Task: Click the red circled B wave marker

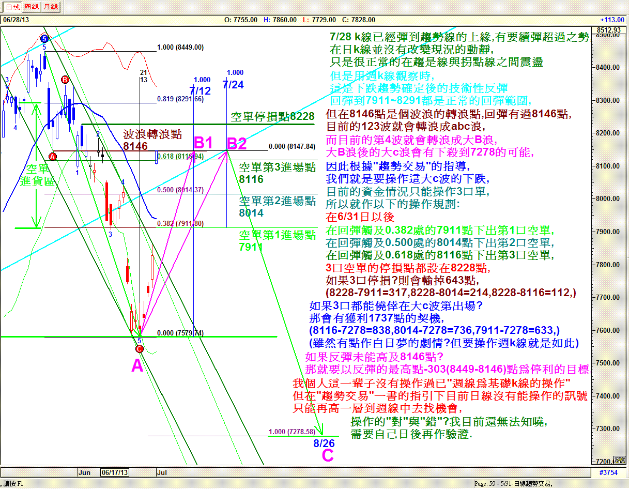Action: (x=65, y=79)
